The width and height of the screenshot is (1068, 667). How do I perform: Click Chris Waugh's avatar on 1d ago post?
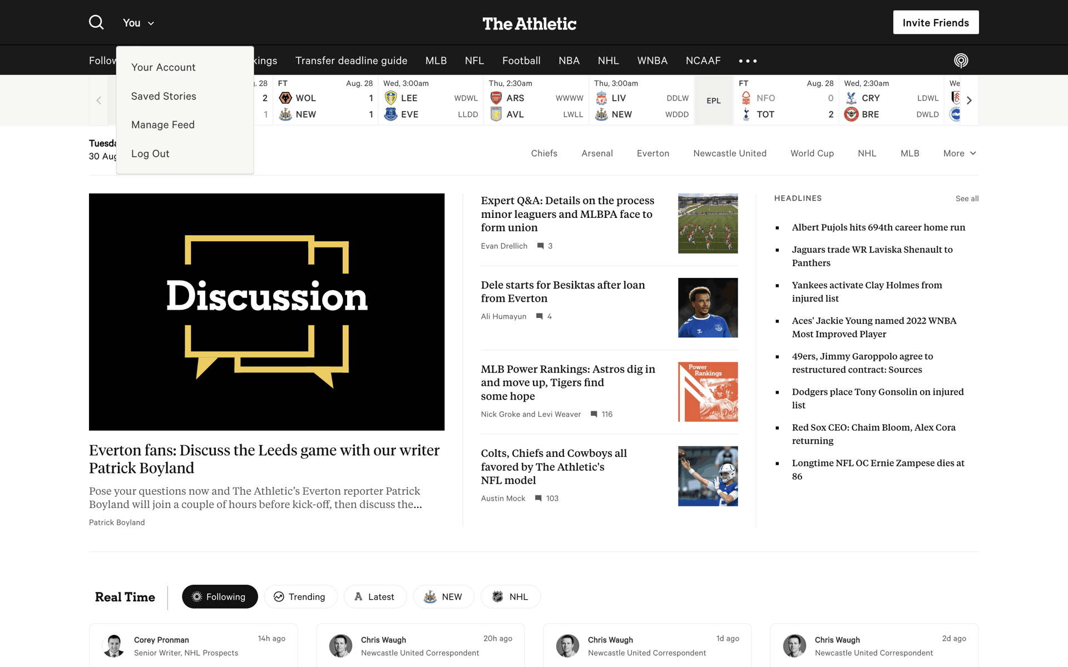point(567,646)
